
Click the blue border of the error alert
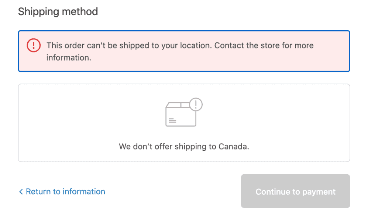[184, 31]
